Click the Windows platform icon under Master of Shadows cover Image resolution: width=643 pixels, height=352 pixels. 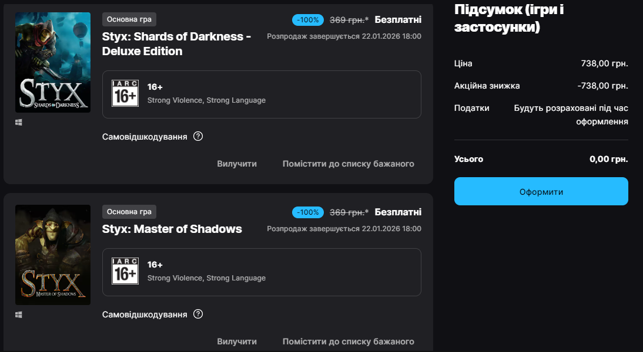point(19,315)
